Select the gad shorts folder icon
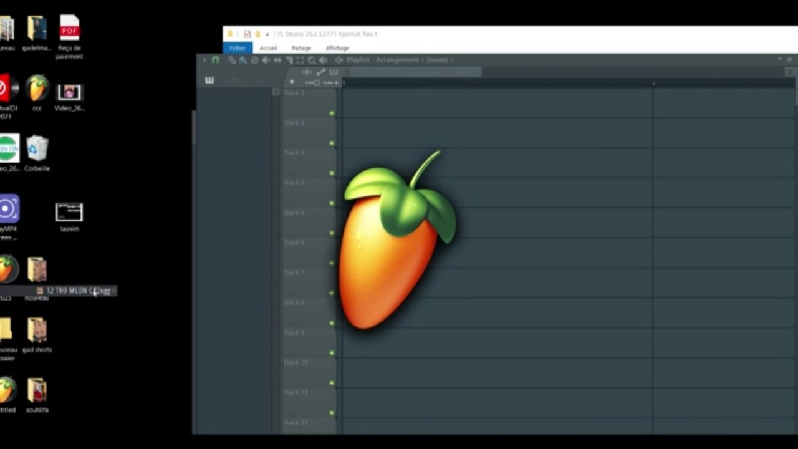Screen dimensions: 798x449 pyautogui.click(x=37, y=336)
